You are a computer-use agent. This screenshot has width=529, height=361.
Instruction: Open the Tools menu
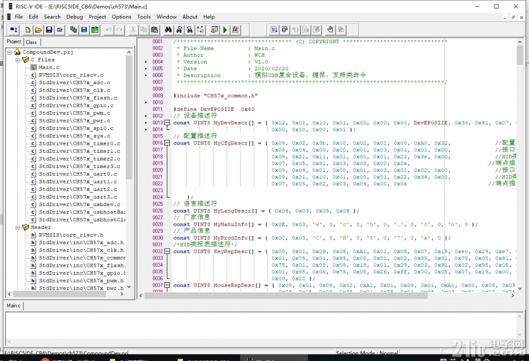click(144, 17)
